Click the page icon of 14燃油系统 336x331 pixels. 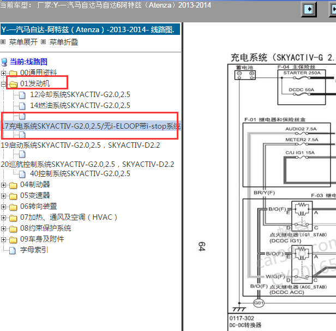pos(22,106)
